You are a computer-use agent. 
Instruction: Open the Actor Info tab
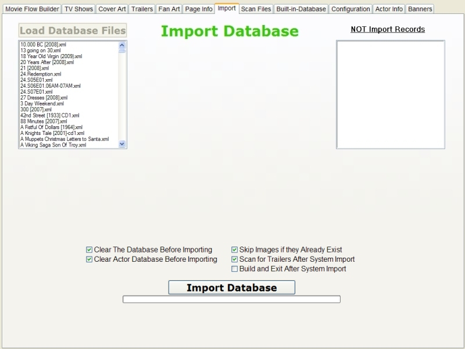[x=389, y=9]
